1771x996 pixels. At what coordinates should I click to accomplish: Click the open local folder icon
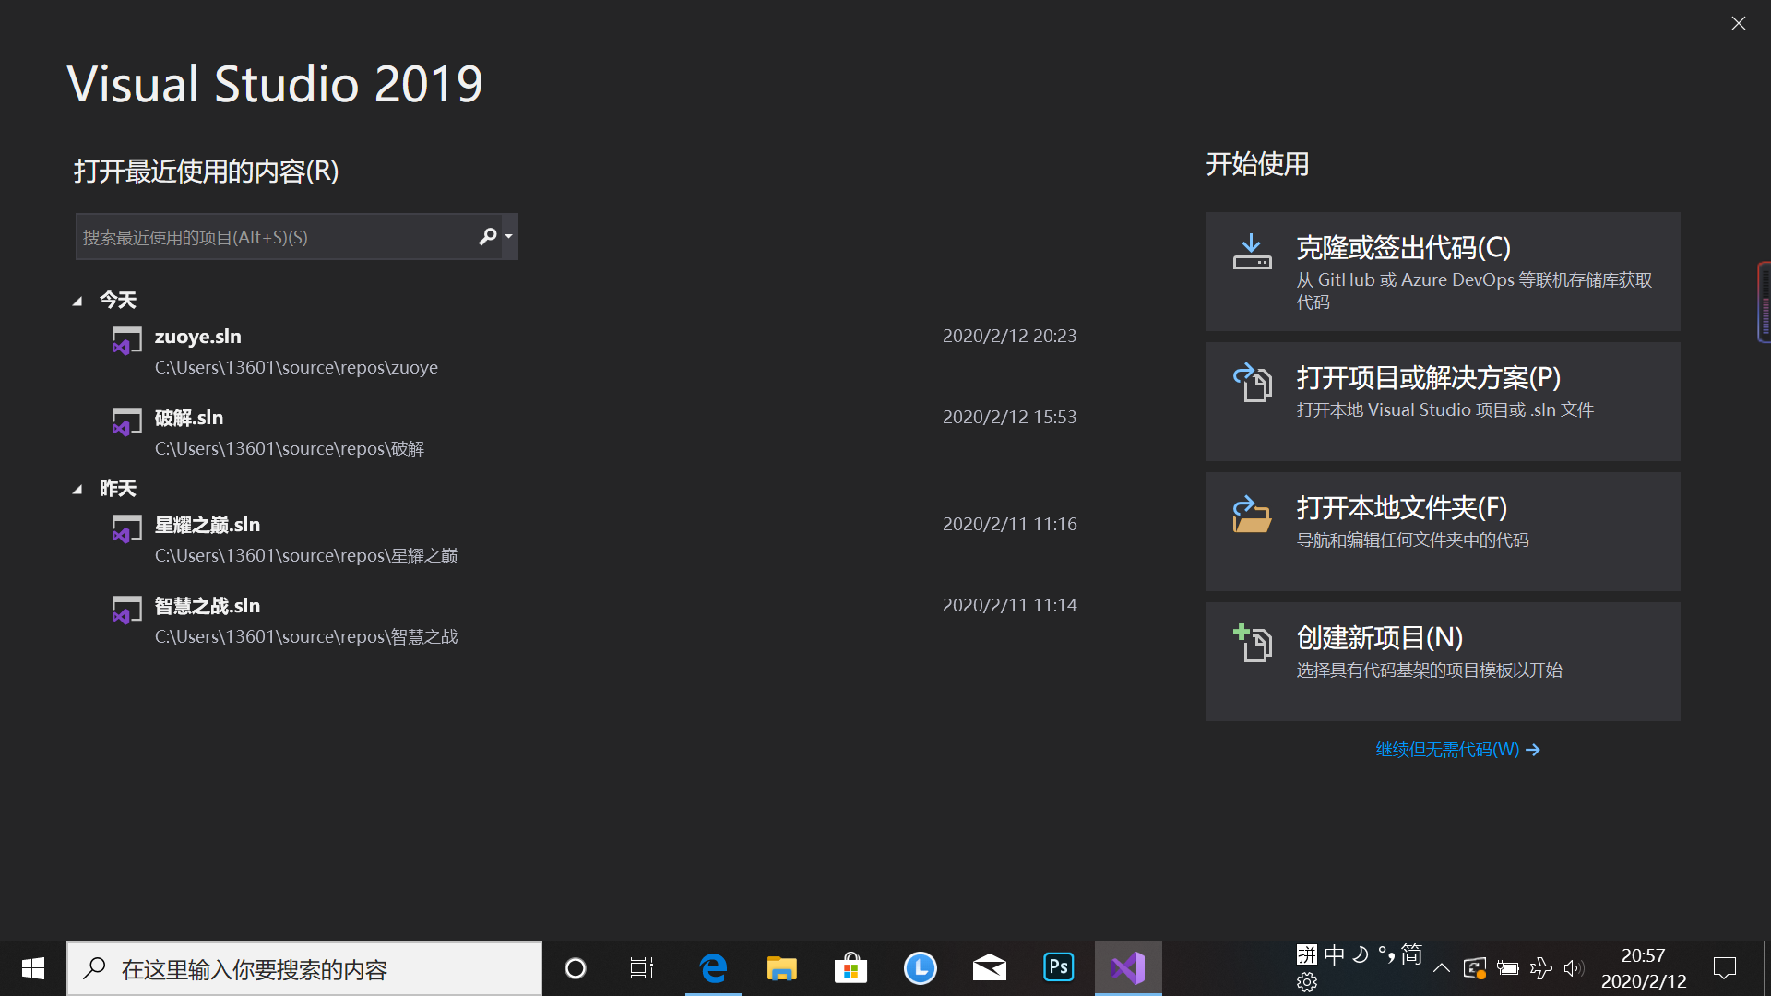(x=1252, y=514)
